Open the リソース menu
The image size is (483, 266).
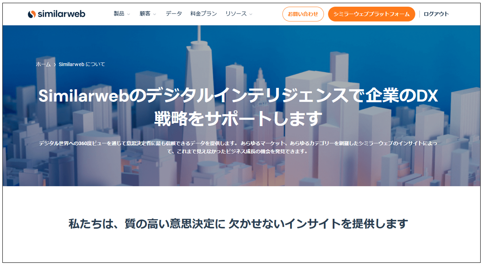[236, 14]
